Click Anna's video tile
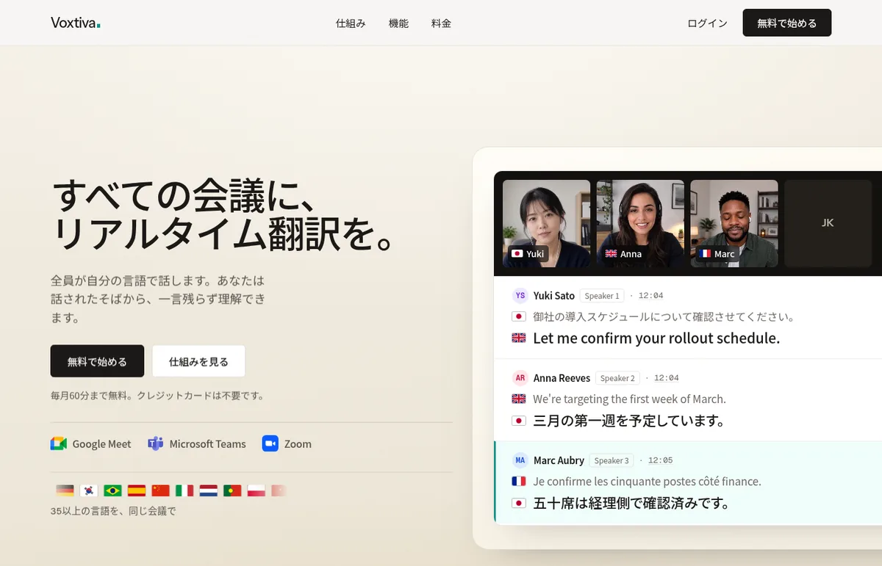Screen dimensions: 882x566 (640, 223)
